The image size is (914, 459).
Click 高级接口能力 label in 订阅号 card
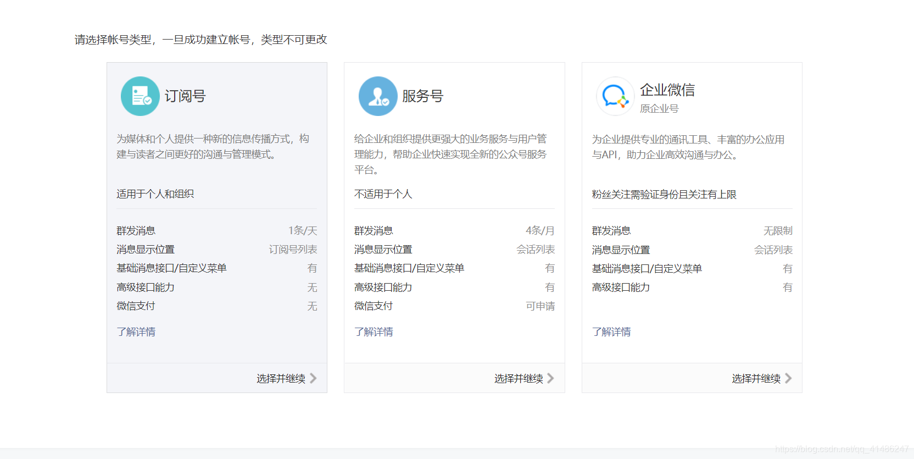tap(146, 287)
